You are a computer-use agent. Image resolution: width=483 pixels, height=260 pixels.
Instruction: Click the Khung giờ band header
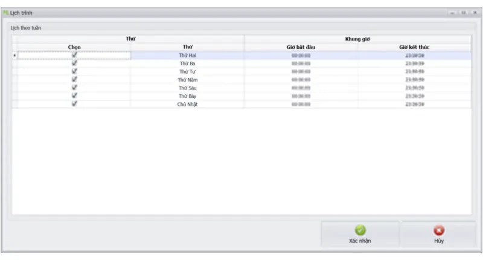(x=357, y=39)
